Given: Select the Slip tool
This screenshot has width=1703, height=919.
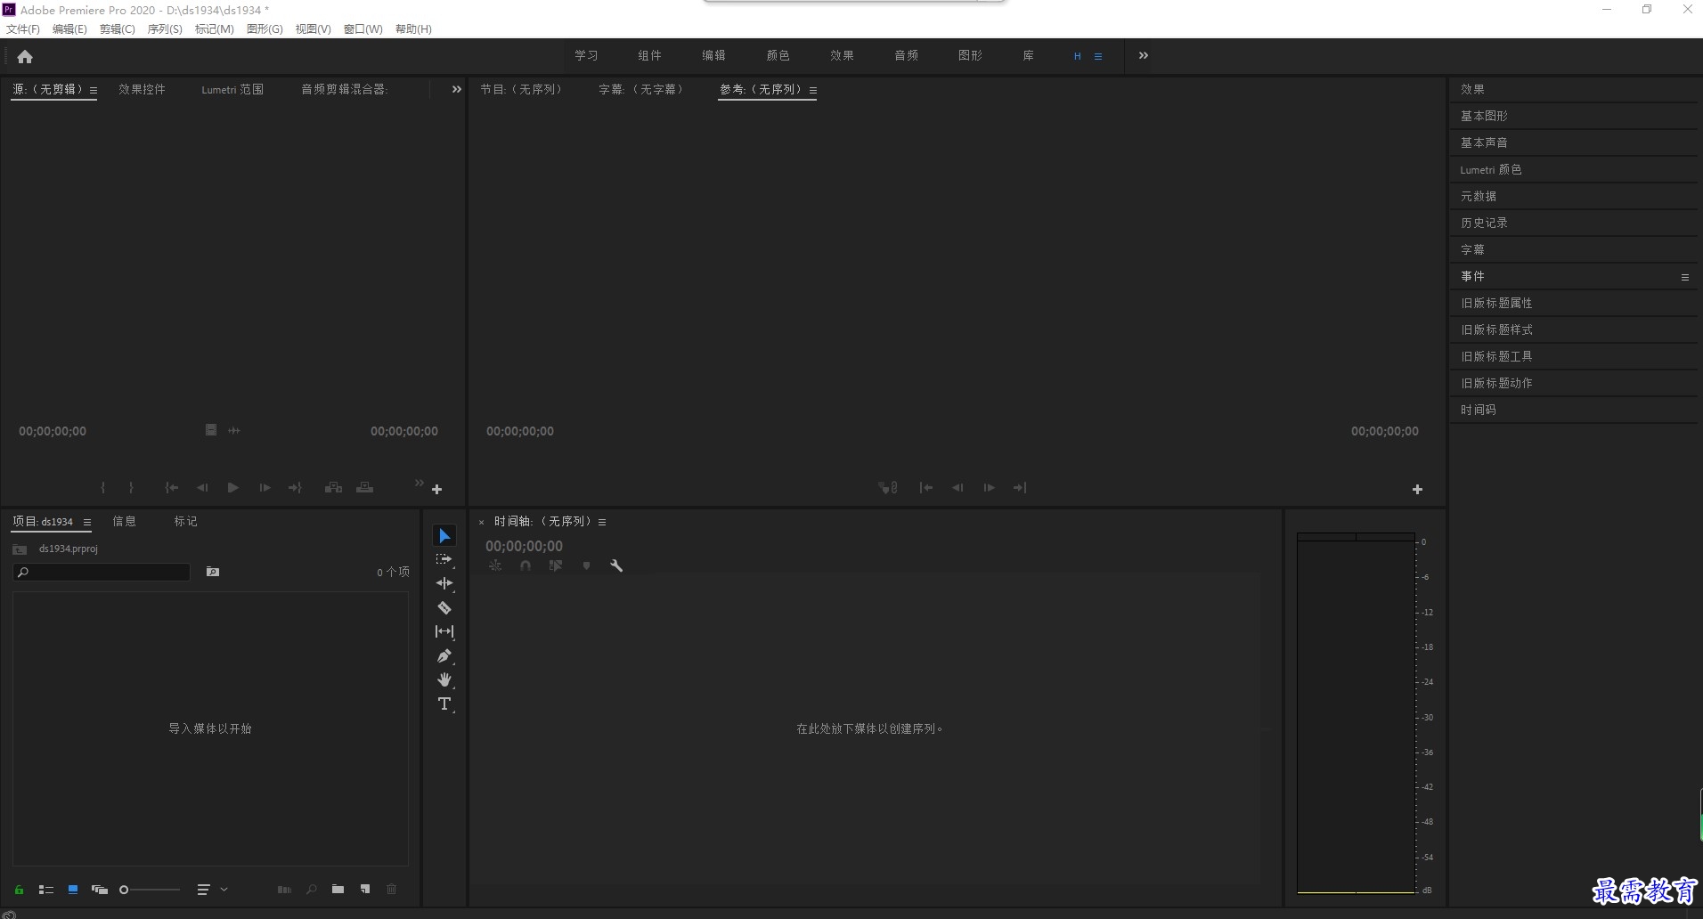Looking at the screenshot, I should [444, 631].
